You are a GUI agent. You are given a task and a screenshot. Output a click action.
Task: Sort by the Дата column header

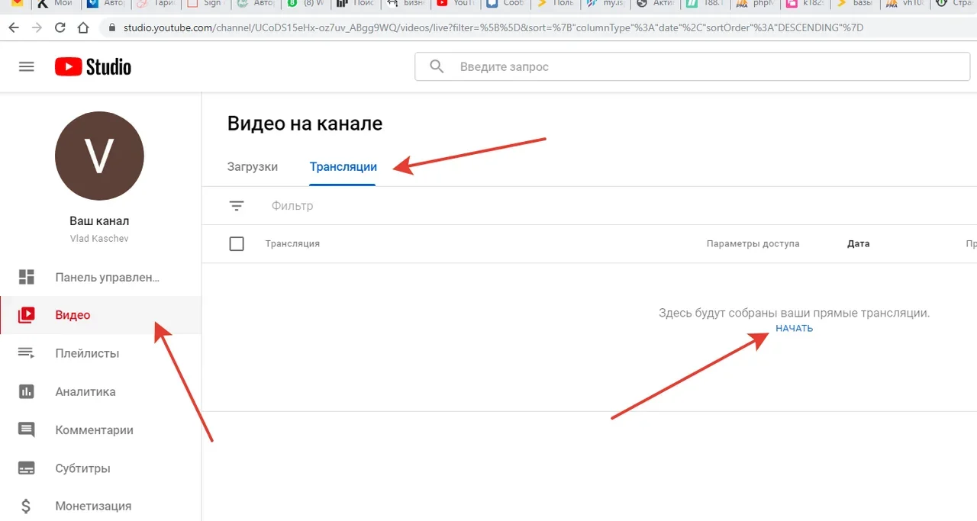click(x=858, y=244)
